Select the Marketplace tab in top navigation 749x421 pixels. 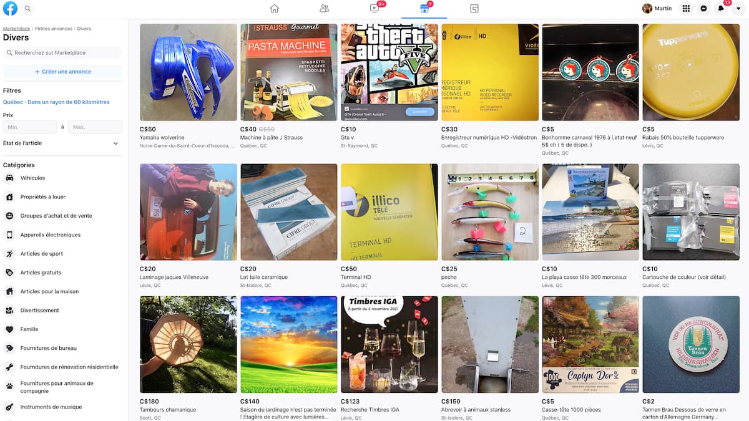coord(424,9)
